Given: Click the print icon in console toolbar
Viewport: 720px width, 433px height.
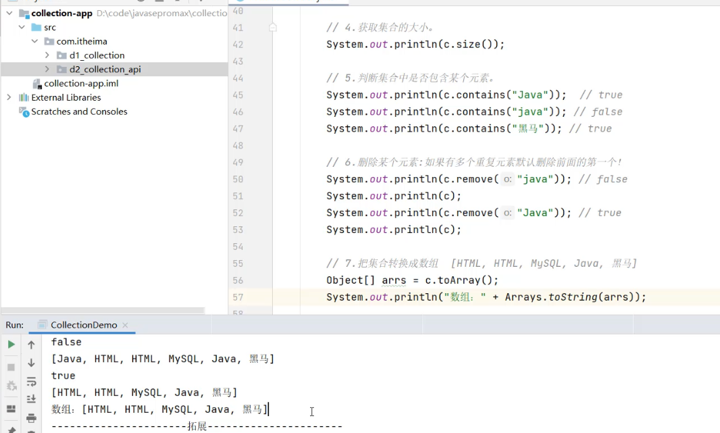Looking at the screenshot, I should click(x=31, y=418).
